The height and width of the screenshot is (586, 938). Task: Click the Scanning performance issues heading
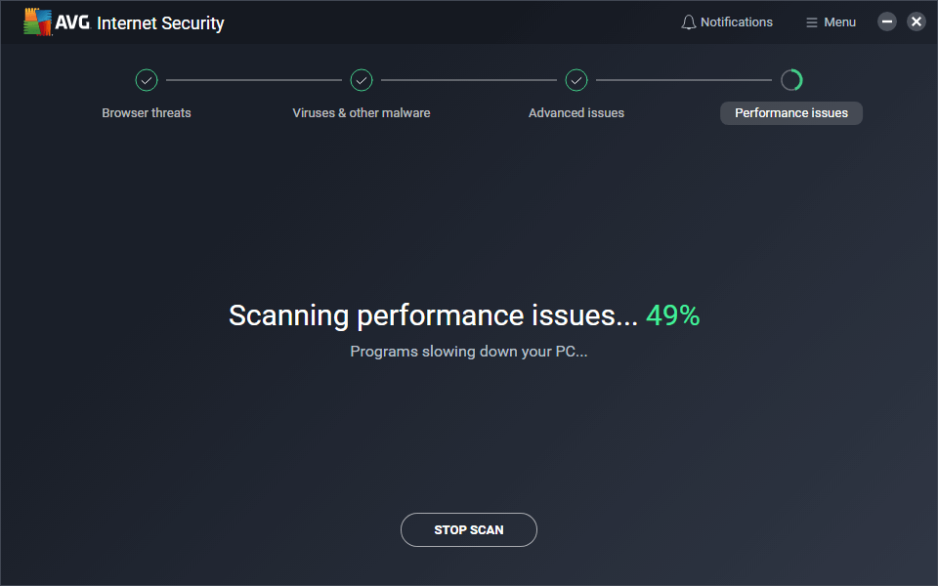[x=433, y=315]
